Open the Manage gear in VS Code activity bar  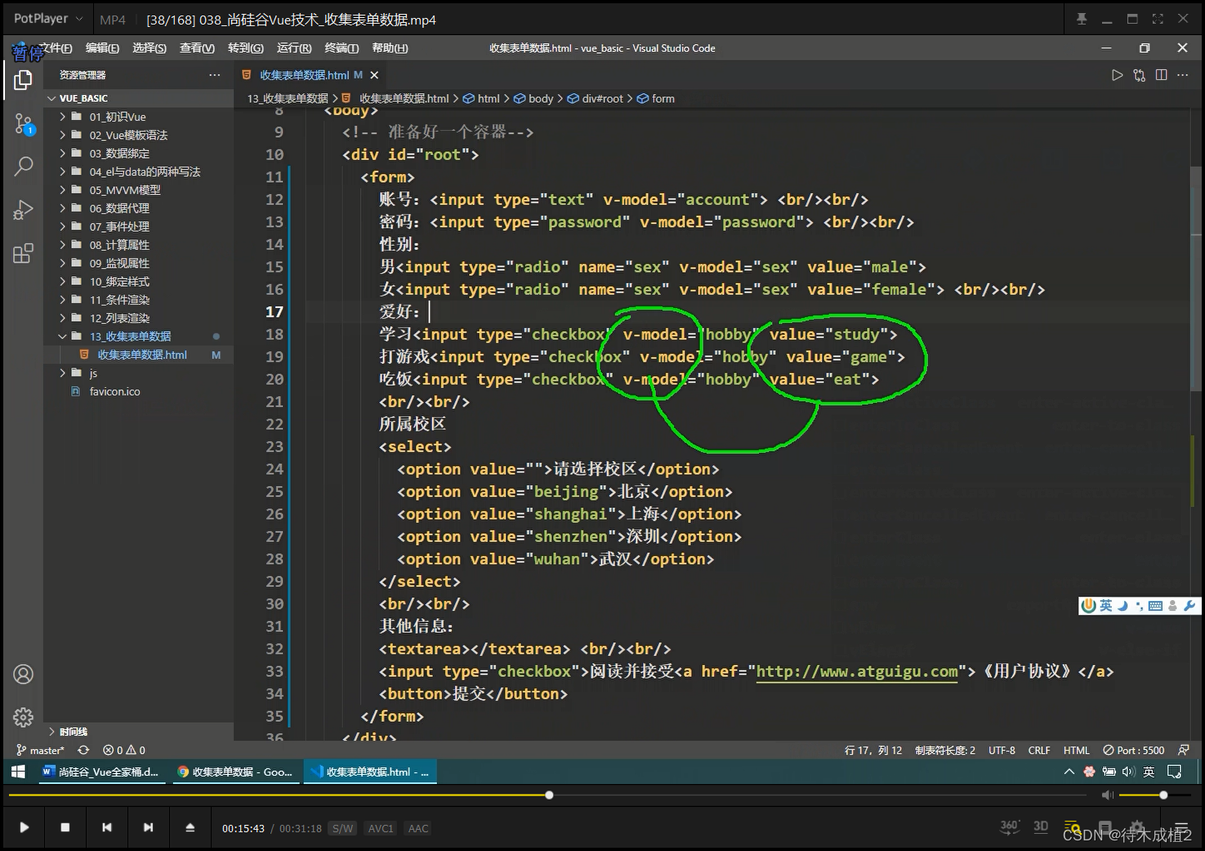click(x=23, y=717)
